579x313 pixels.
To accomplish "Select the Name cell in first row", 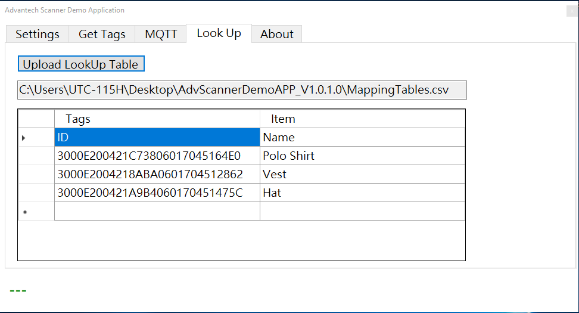I will 362,137.
